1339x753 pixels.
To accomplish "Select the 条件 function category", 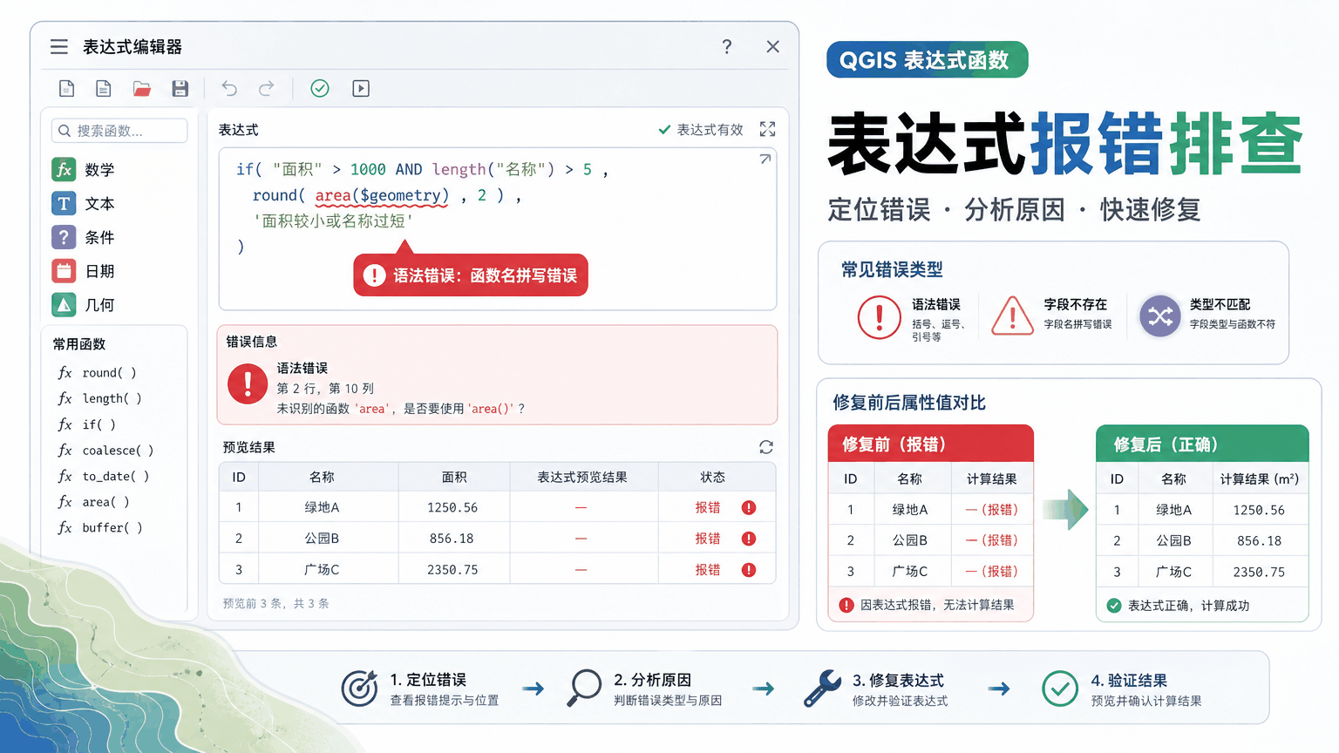I will (x=100, y=237).
